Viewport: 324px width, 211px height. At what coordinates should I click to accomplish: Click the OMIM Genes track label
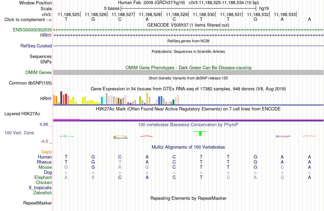(x=39, y=73)
